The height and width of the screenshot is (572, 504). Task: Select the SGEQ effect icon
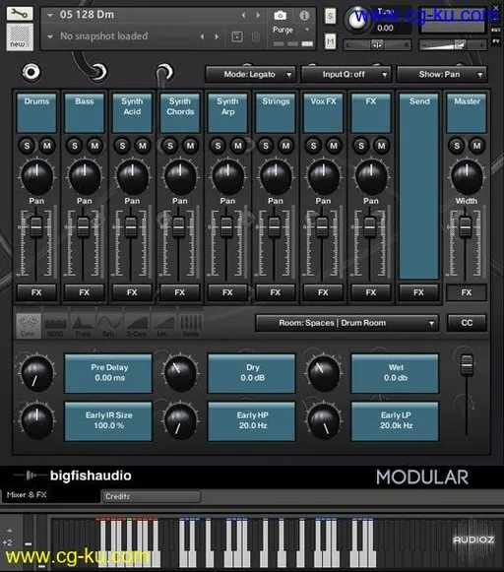coord(55,325)
